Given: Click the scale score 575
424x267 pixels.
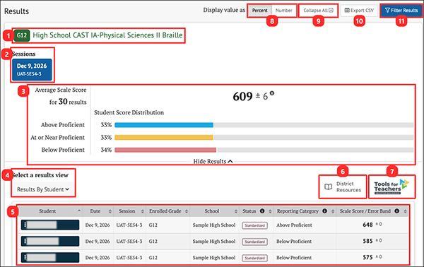Looking at the screenshot, I should pyautogui.click(x=367, y=257).
